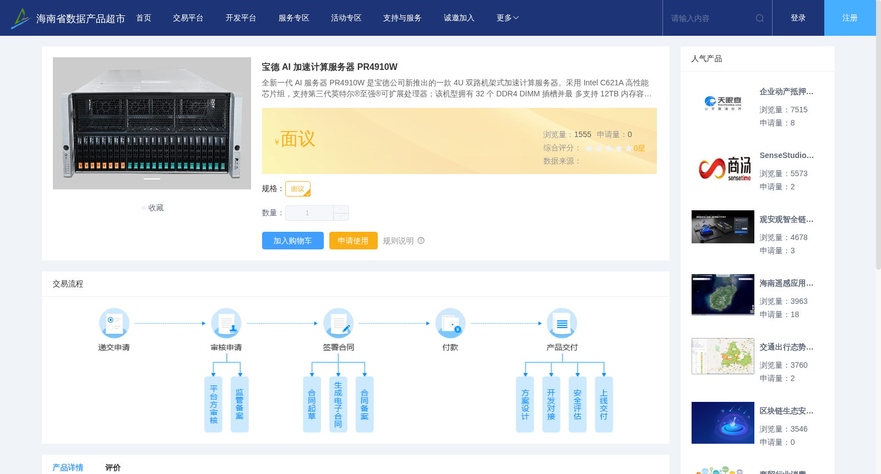Open the 海南遥感应用 product thumbnail
This screenshot has height=474, width=881.
click(723, 295)
